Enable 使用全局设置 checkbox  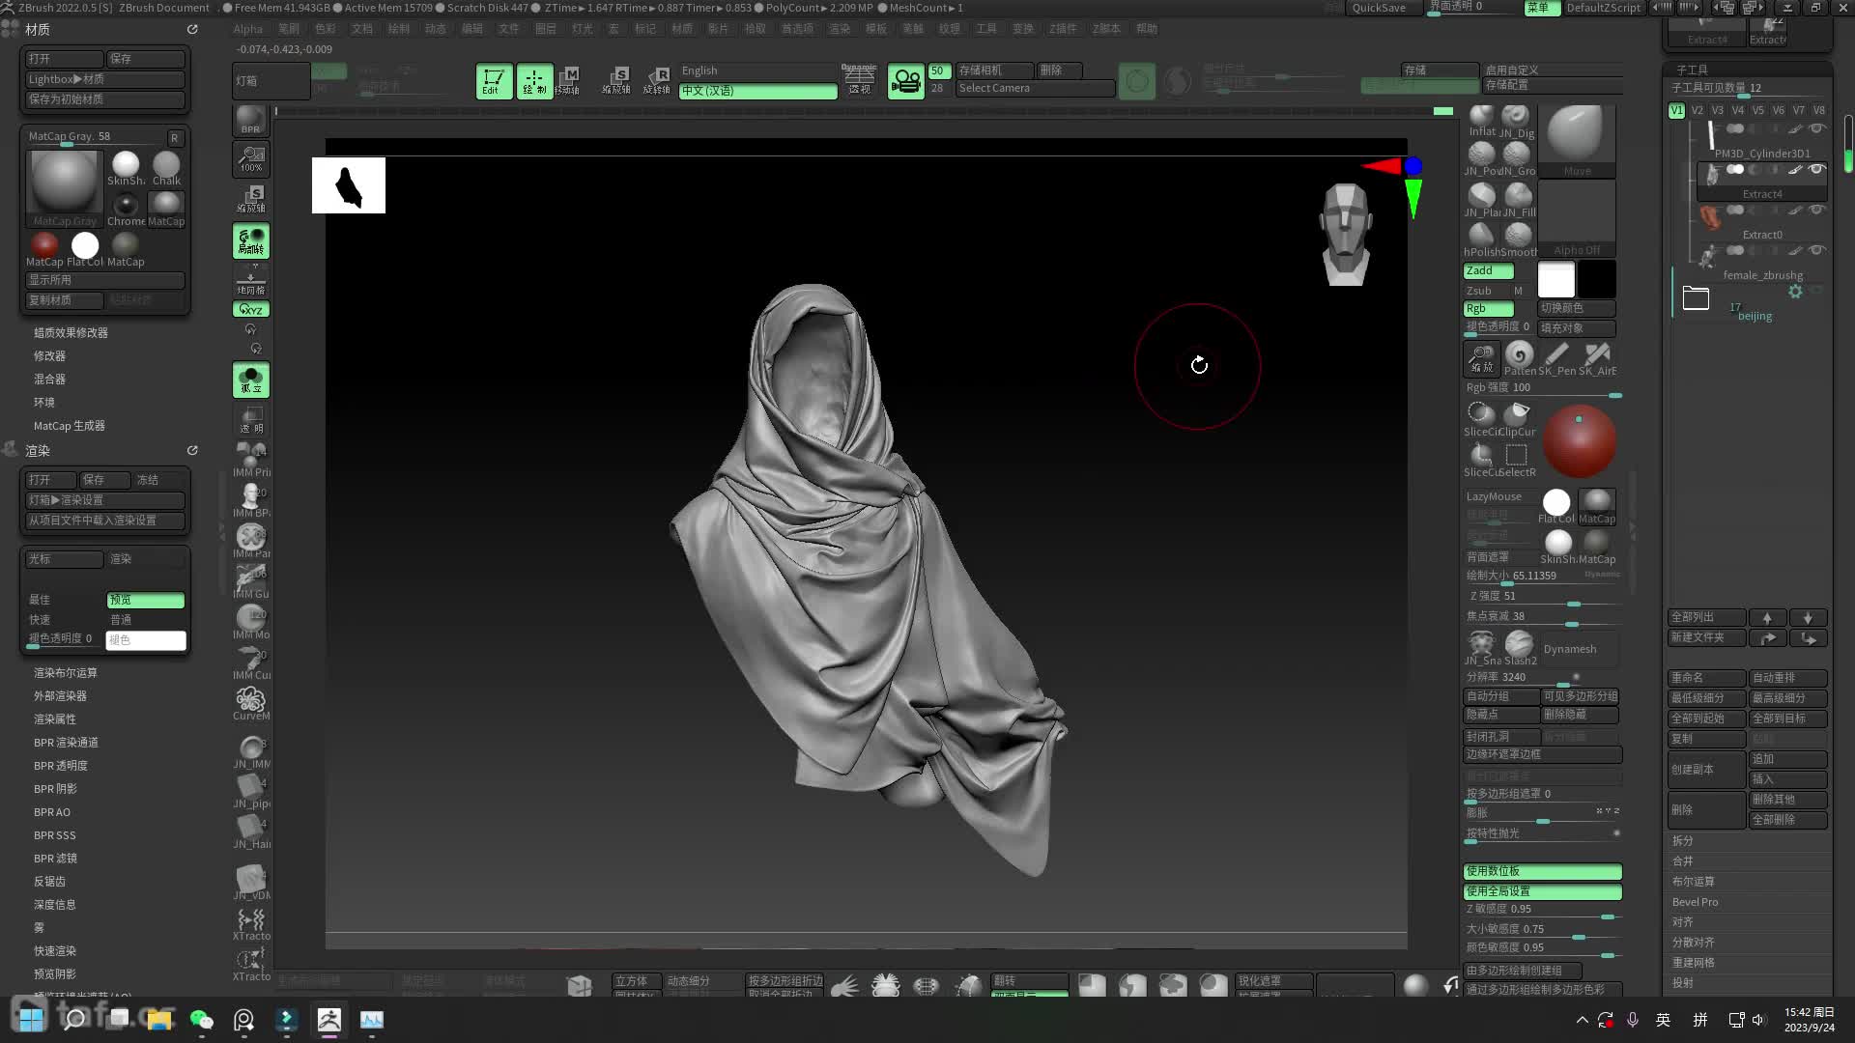(x=1543, y=890)
